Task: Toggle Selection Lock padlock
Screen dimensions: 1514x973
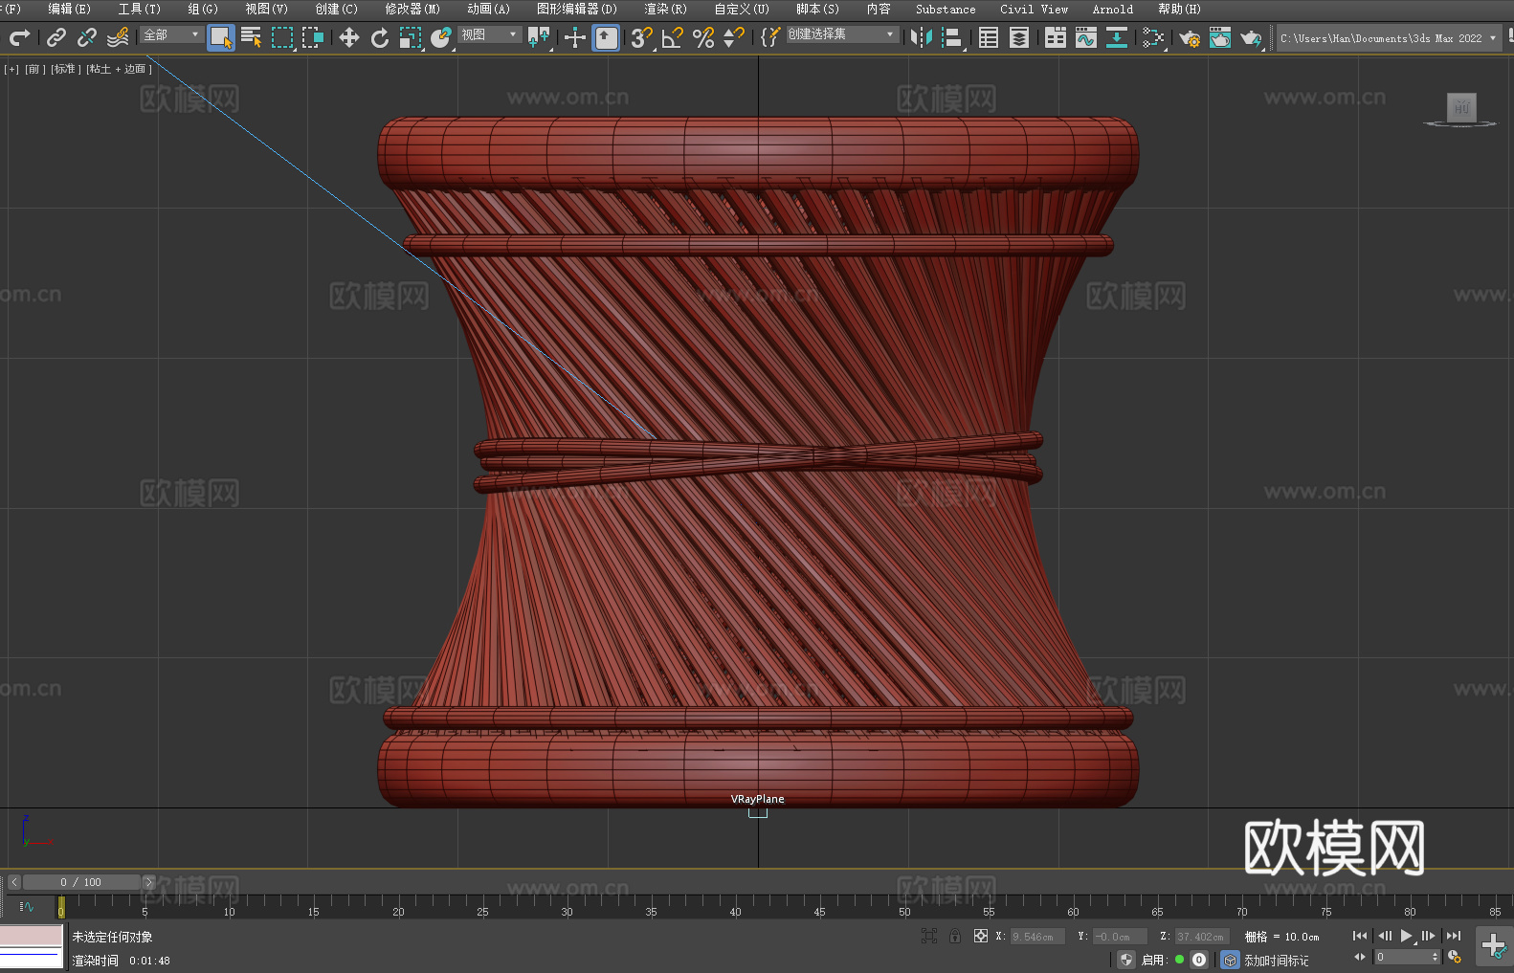Action: (955, 937)
